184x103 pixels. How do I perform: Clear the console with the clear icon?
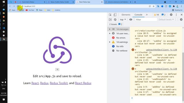[115, 20]
